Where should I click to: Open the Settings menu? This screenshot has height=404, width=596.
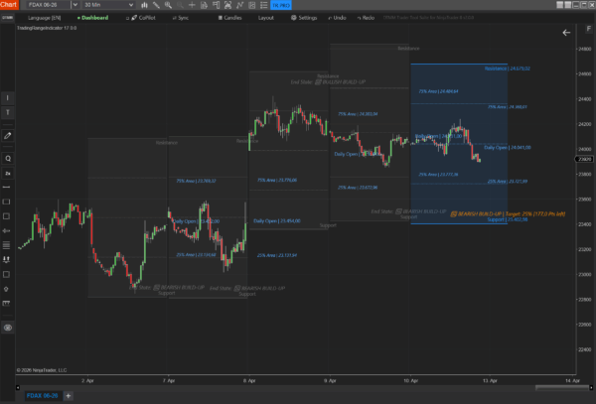pos(304,18)
